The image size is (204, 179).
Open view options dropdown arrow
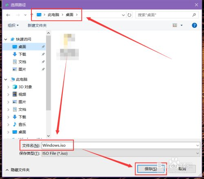click(x=182, y=25)
